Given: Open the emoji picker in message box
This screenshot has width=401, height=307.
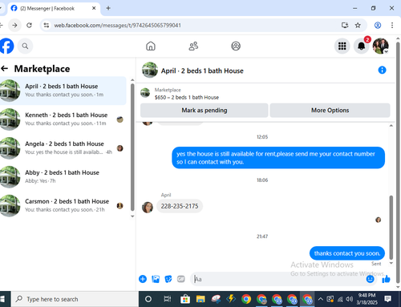Looking at the screenshot, I should tap(370, 279).
